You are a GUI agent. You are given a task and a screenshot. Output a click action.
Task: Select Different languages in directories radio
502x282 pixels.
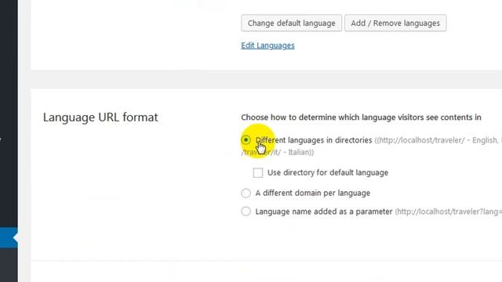click(246, 139)
